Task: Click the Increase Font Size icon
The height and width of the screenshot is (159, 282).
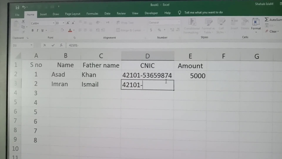Action: [x=68, y=23]
